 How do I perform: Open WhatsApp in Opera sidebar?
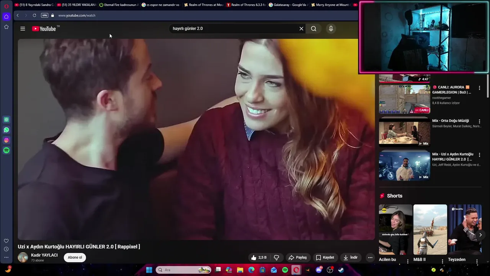[x=6, y=130]
